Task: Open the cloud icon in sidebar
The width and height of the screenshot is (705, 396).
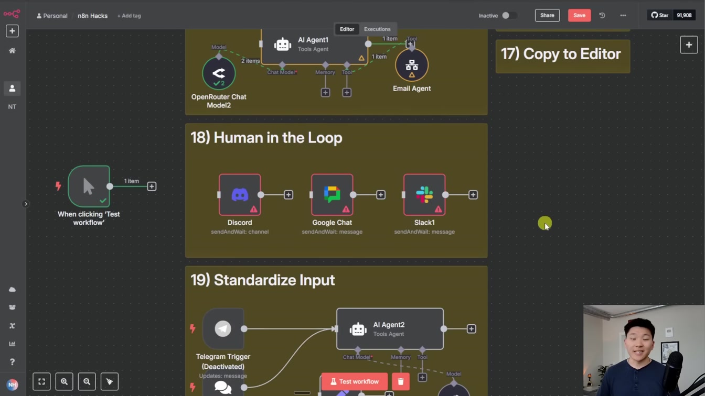Action: click(12, 290)
